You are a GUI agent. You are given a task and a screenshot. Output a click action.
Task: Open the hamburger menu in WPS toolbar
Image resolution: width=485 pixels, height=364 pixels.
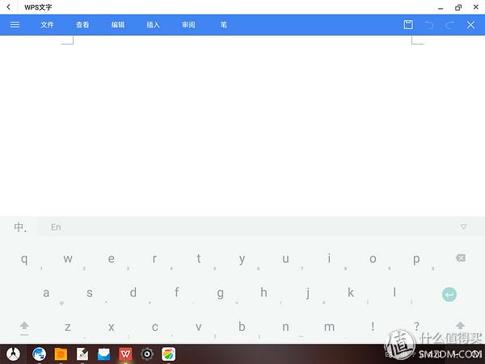pyautogui.click(x=15, y=25)
